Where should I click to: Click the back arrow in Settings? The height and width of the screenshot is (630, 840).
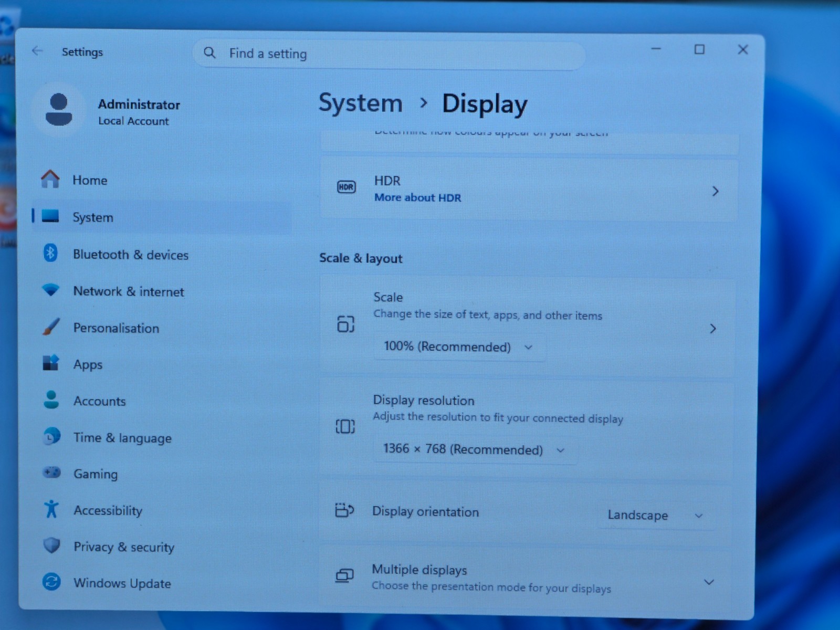[x=37, y=51]
